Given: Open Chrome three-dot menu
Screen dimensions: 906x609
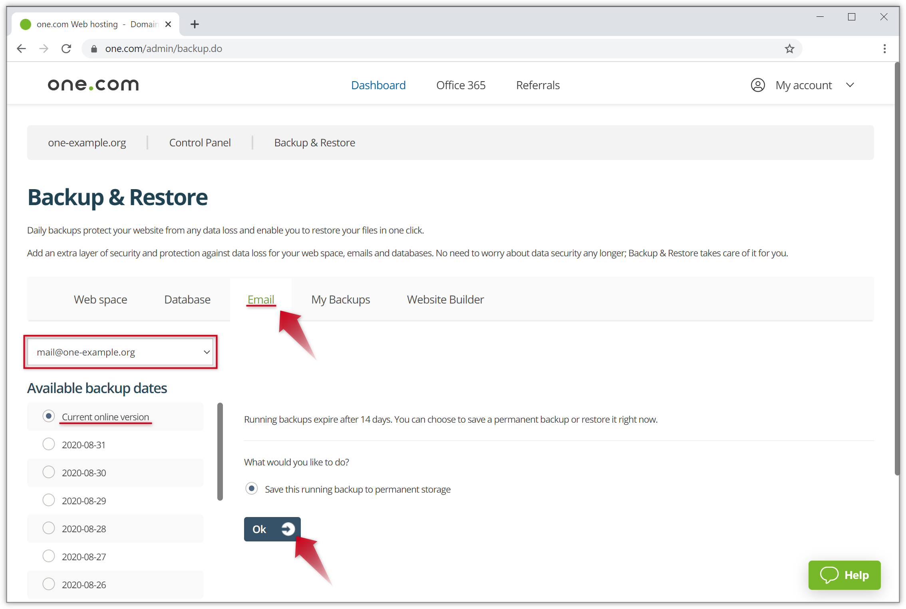Looking at the screenshot, I should click(884, 49).
